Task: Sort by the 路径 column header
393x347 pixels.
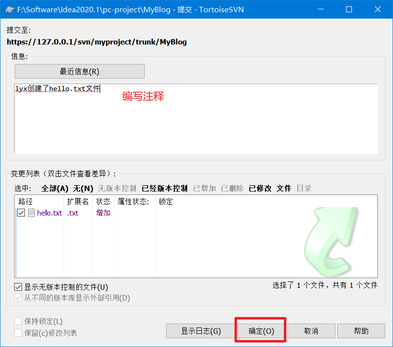Action: pos(40,201)
